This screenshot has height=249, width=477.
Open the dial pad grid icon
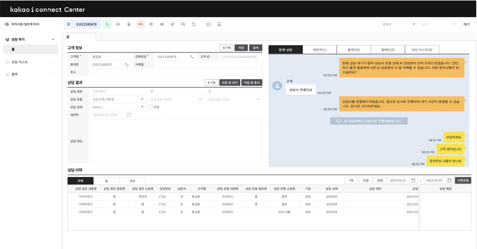(69, 24)
